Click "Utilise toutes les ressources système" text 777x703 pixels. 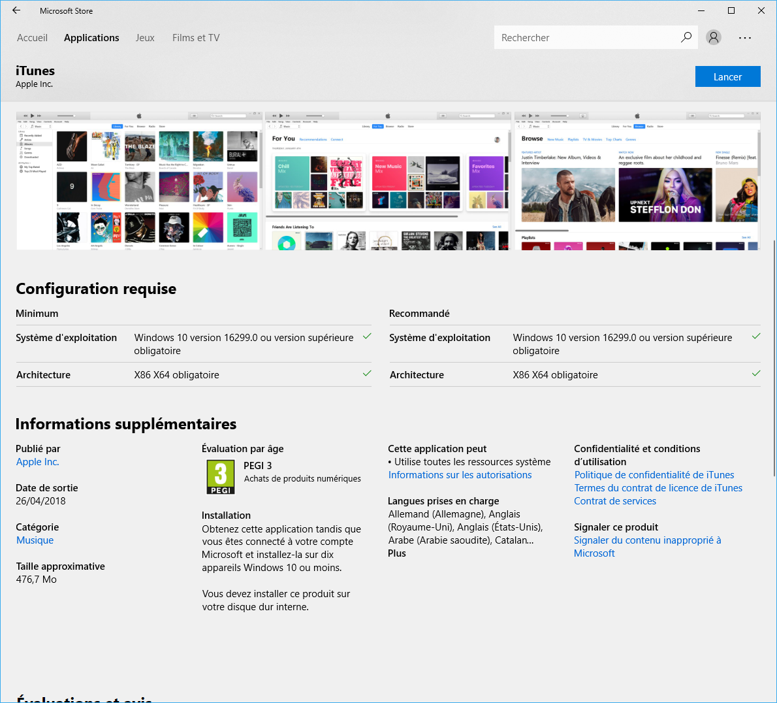coord(472,461)
